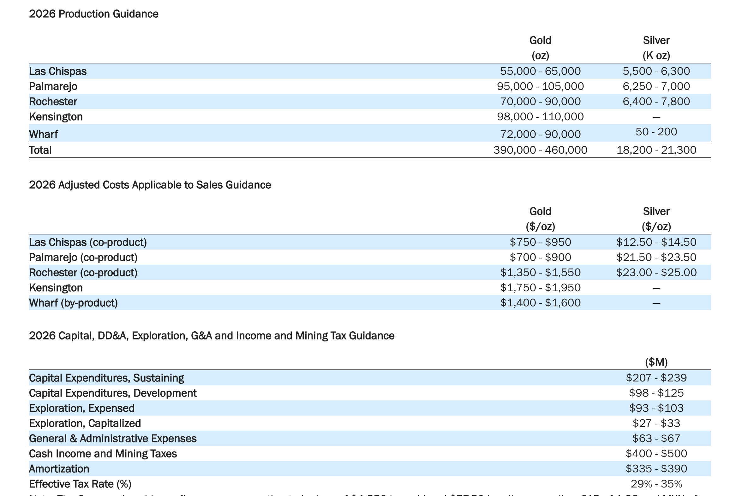Select the silver value "6,250 - 7,000"

tap(656, 86)
